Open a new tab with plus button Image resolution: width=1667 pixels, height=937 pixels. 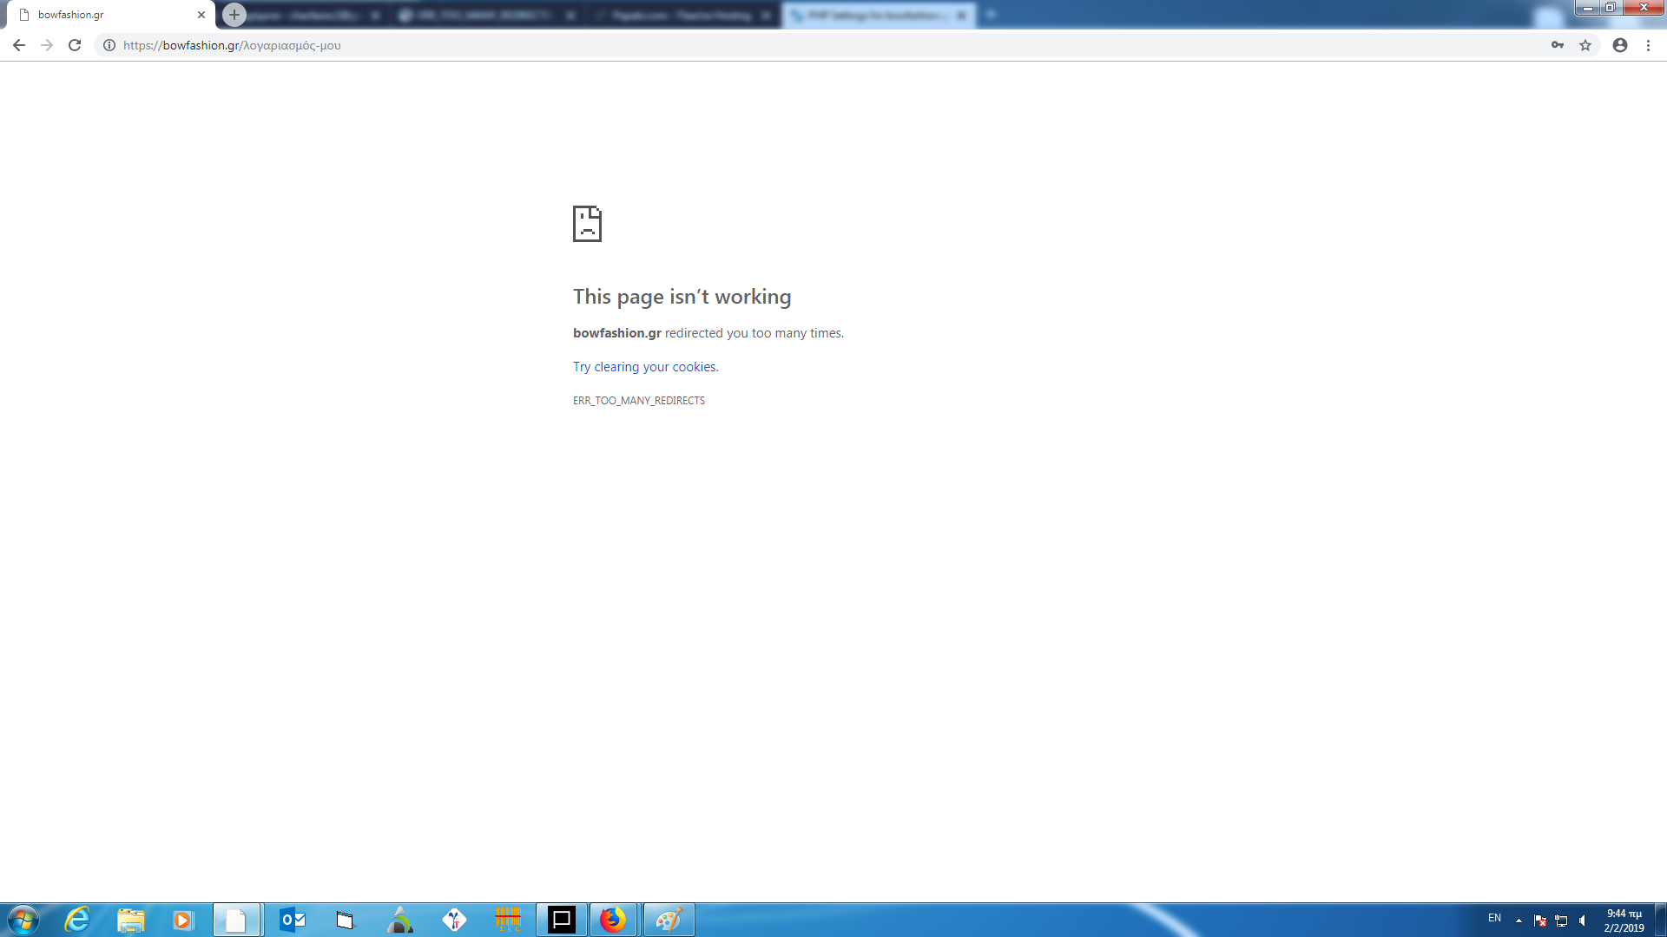coord(234,15)
